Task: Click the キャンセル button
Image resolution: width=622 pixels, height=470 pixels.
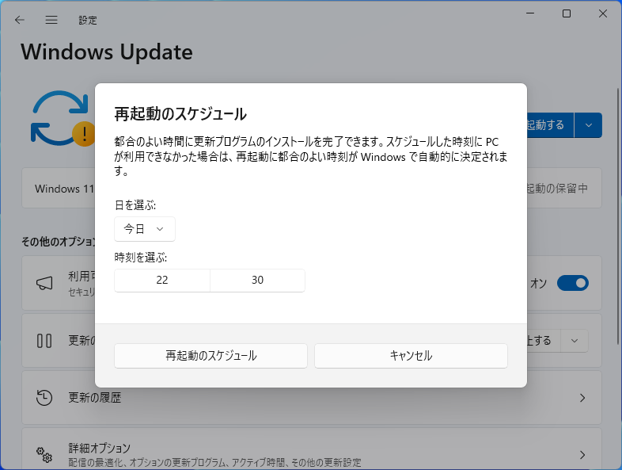Action: tap(411, 356)
